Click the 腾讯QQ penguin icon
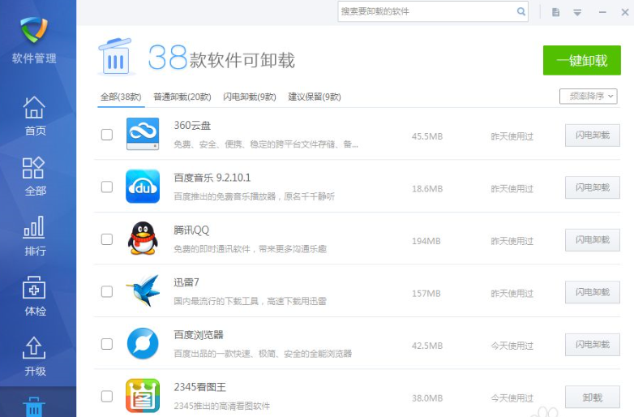 143,239
